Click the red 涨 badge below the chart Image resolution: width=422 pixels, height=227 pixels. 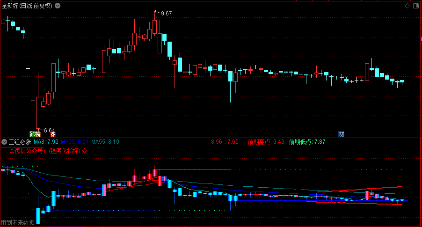53,134
